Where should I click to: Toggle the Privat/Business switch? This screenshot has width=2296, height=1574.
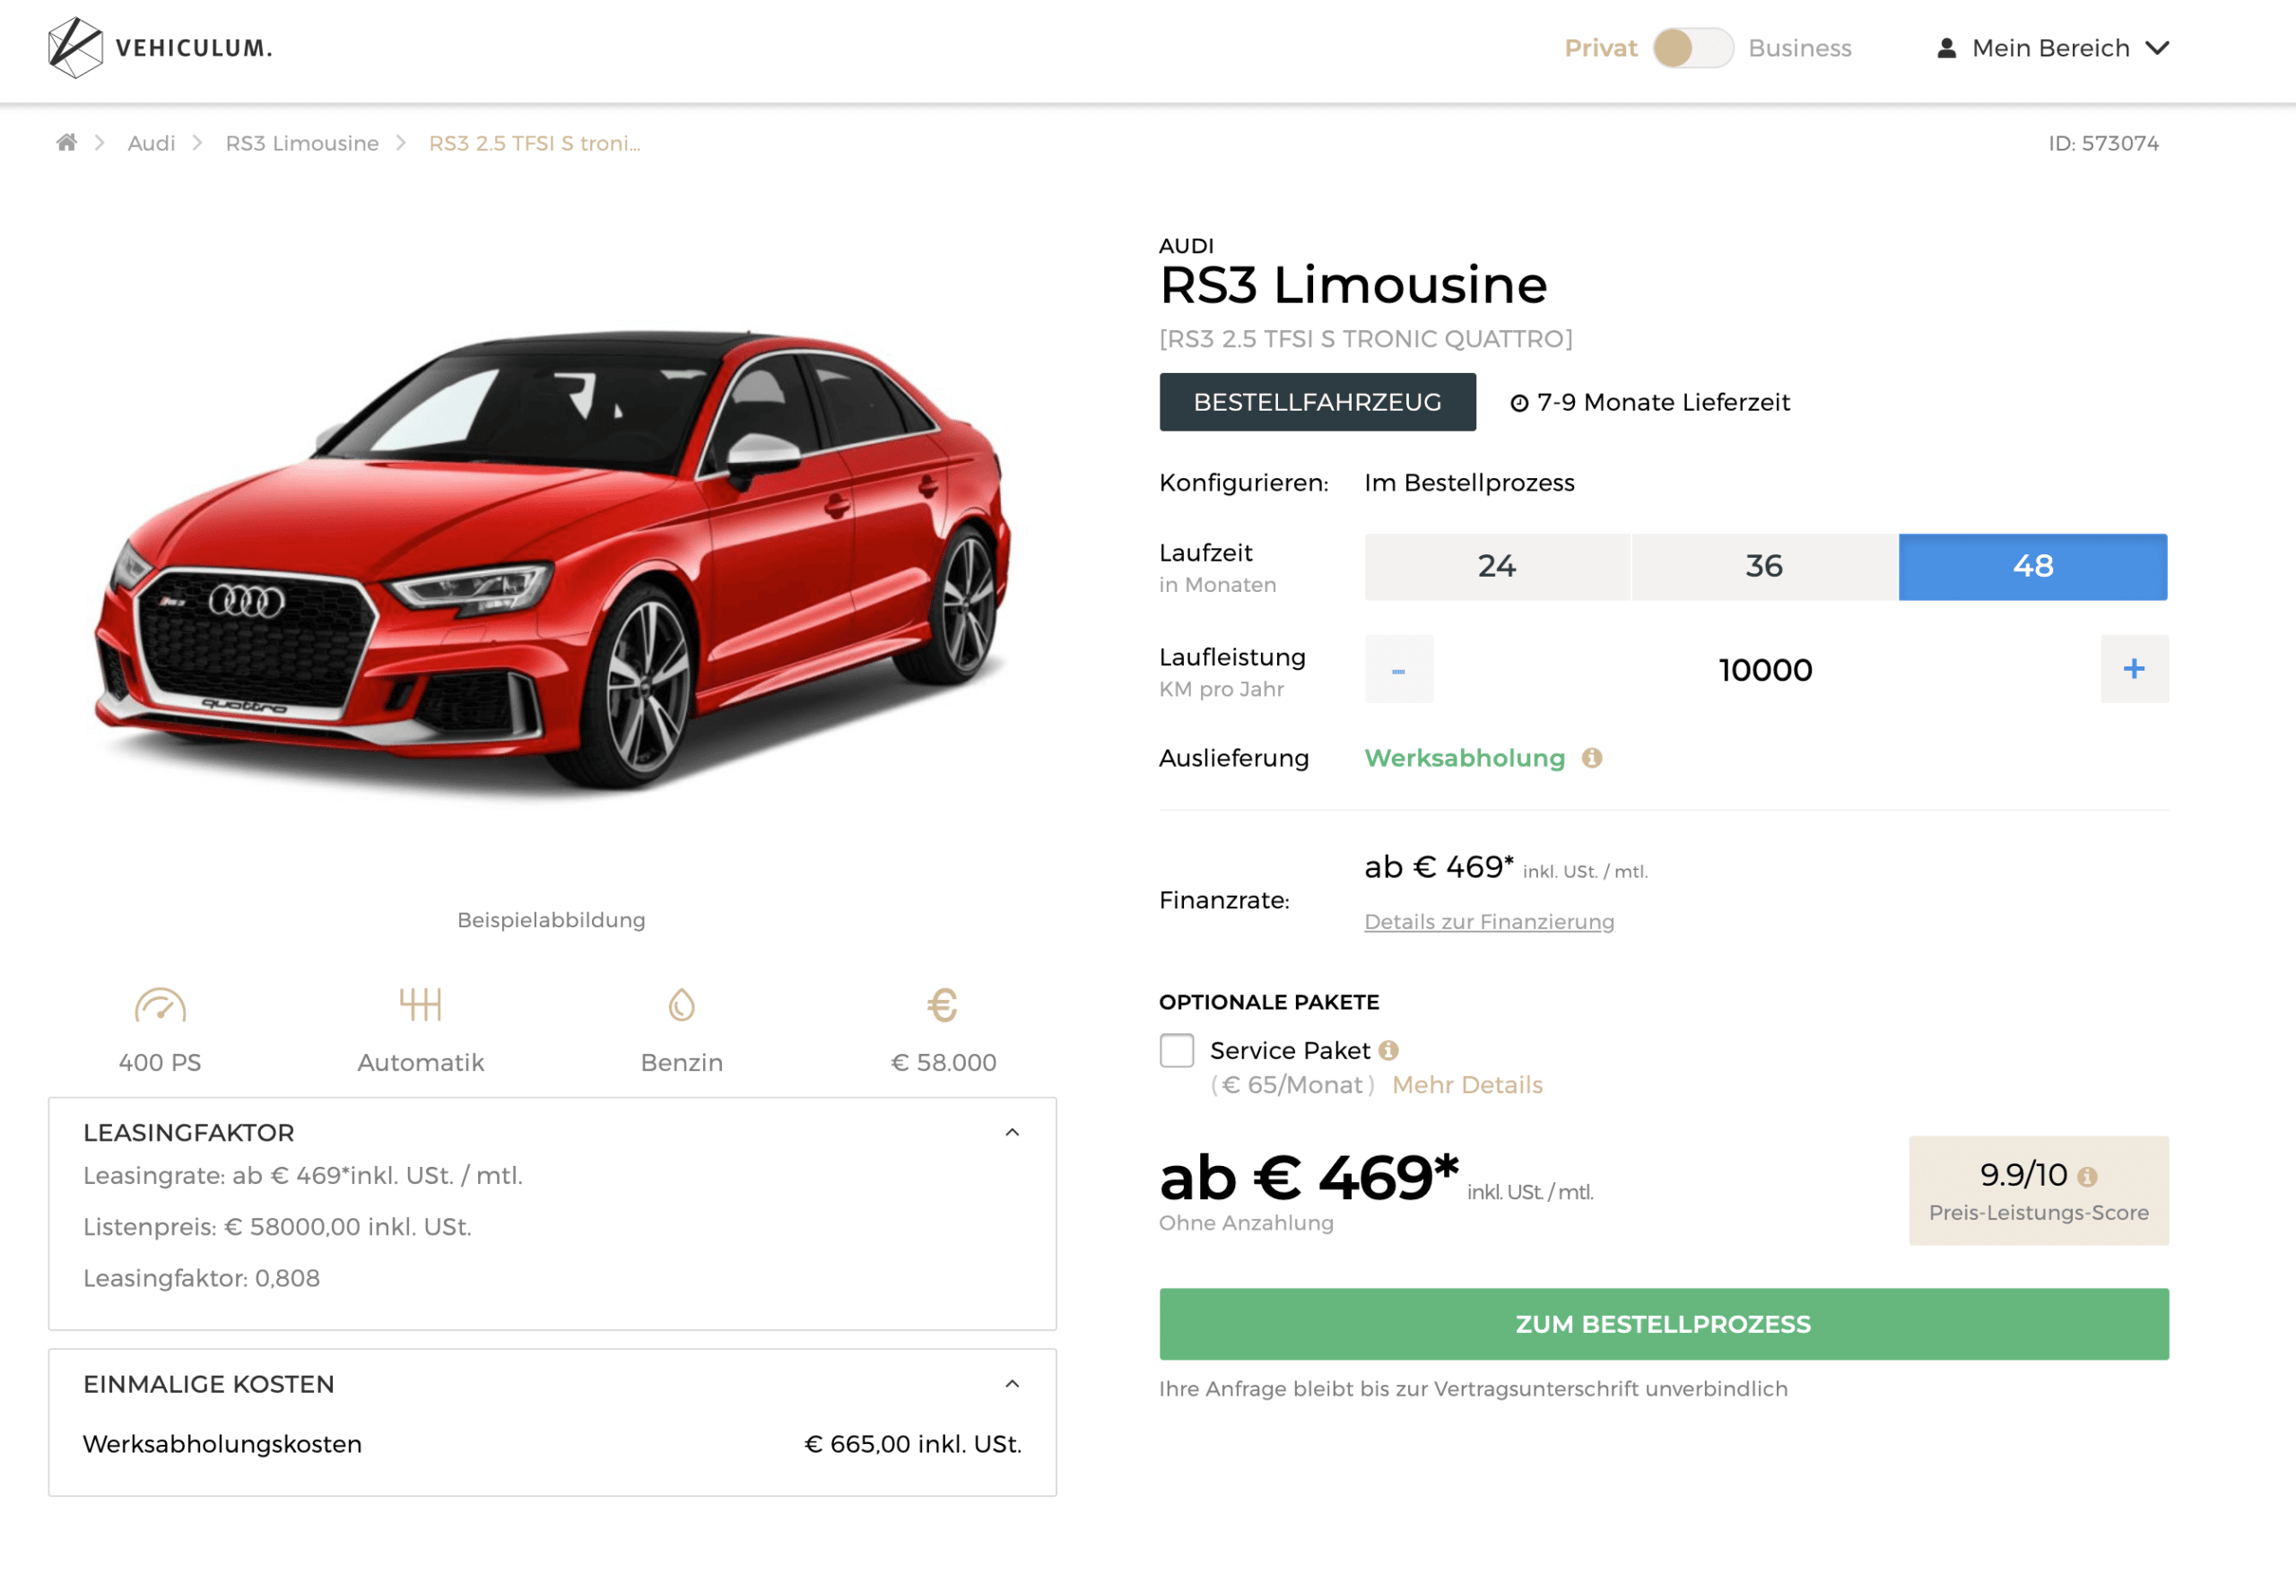1693,48
